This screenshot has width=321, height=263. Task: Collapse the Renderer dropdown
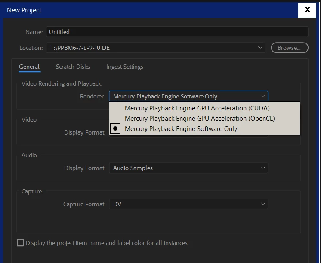(188, 96)
